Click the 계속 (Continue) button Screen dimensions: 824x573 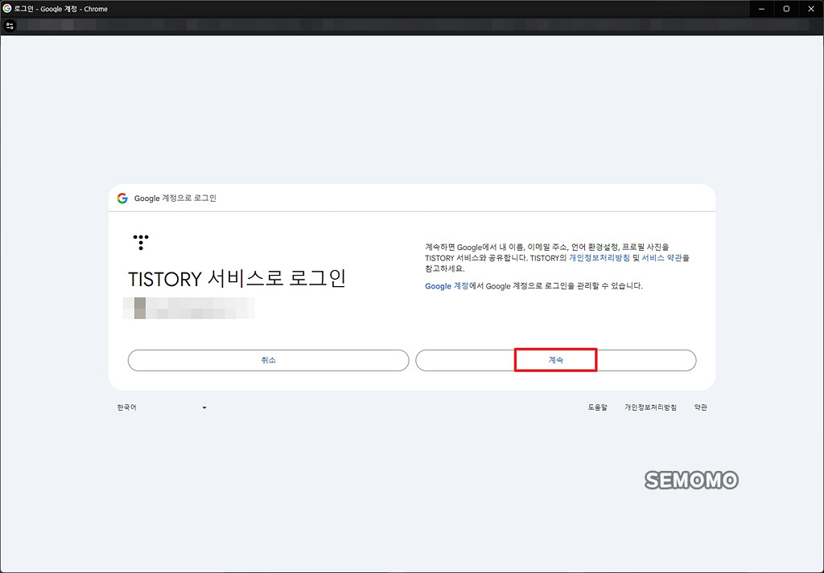click(555, 361)
